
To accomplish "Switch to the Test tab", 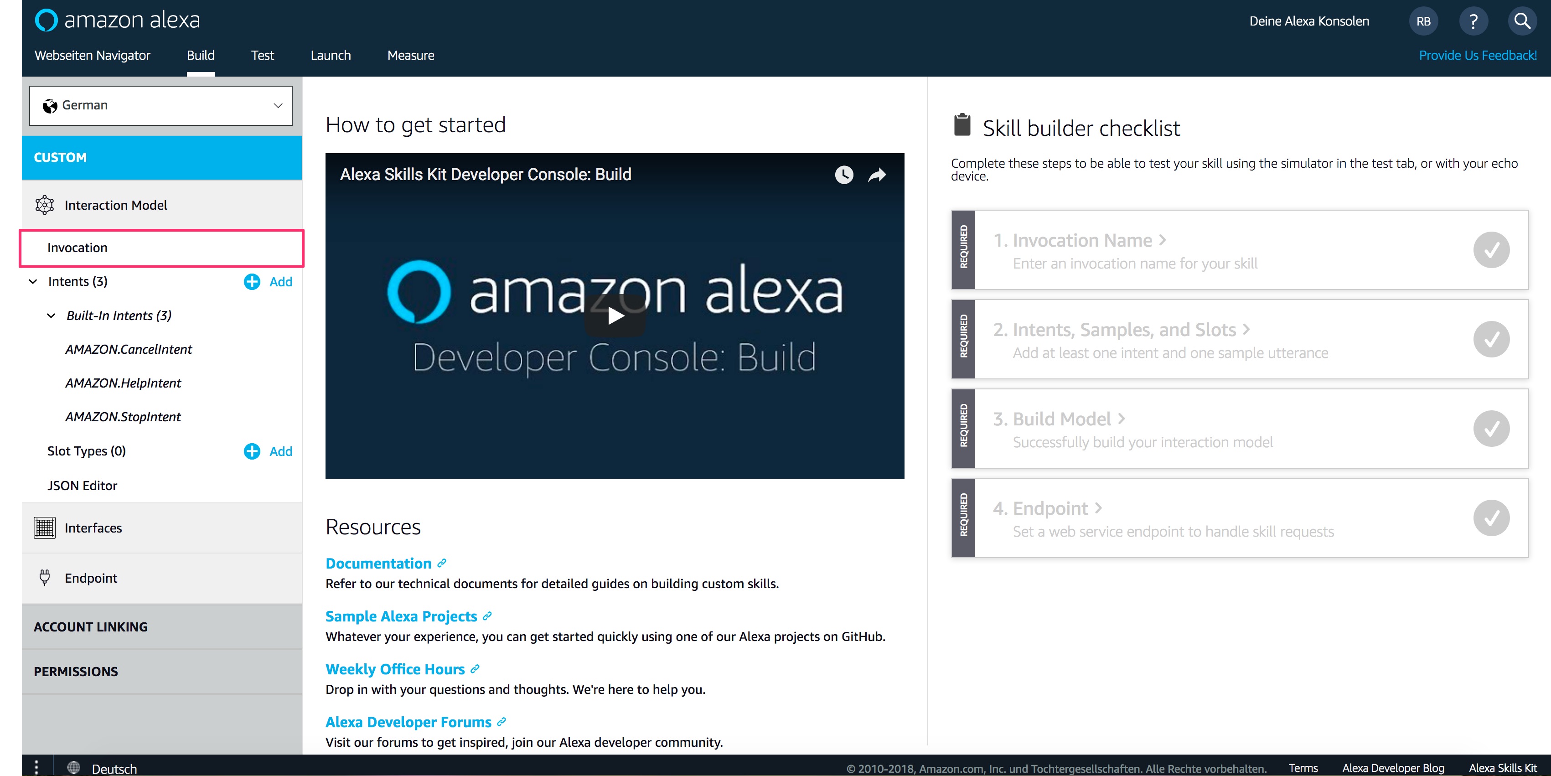I will click(262, 55).
